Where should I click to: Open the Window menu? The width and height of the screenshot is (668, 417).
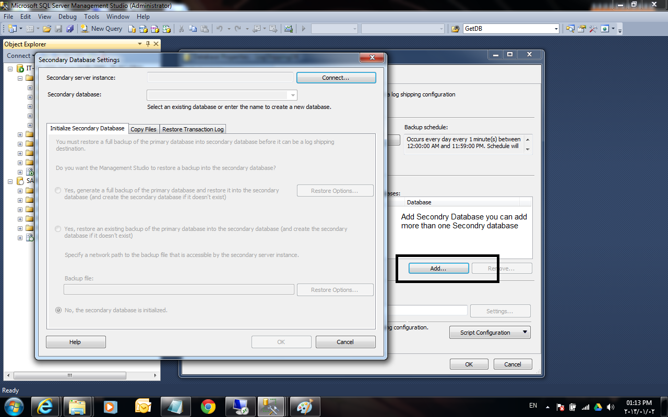pos(118,17)
